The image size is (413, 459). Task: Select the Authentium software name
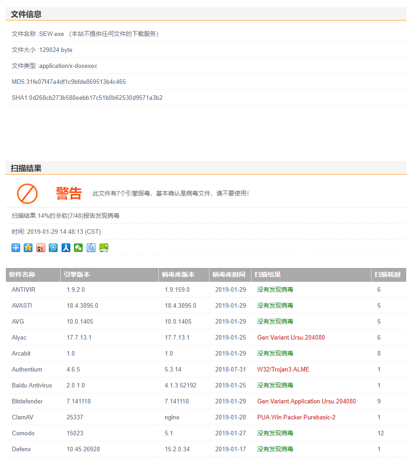[27, 369]
